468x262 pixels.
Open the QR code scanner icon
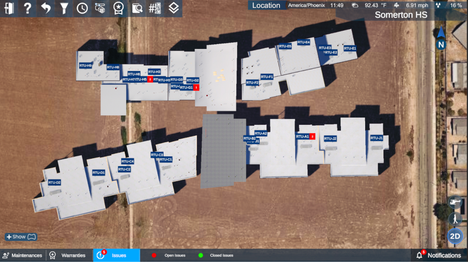pyautogui.click(x=155, y=8)
